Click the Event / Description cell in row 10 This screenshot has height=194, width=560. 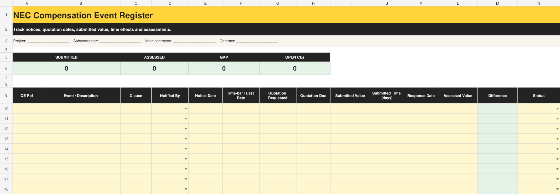(81, 108)
